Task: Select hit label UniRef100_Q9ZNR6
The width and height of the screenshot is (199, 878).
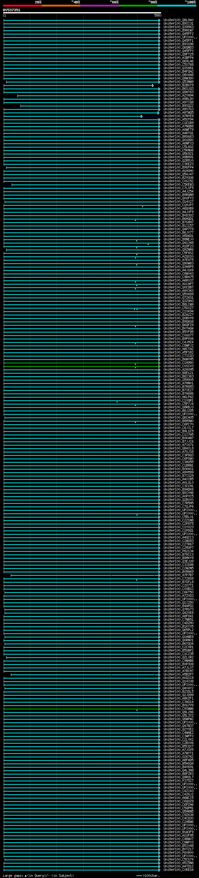Action: (178, 249)
